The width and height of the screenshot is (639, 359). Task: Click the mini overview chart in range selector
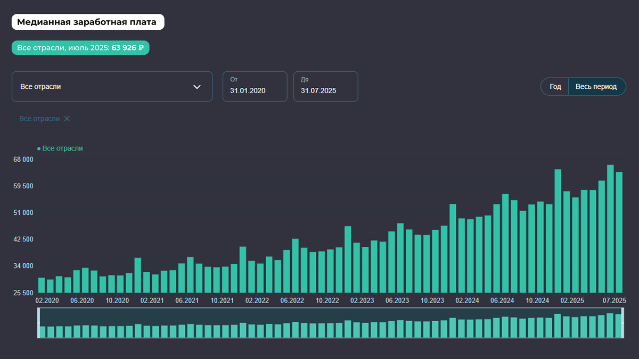[x=331, y=323]
